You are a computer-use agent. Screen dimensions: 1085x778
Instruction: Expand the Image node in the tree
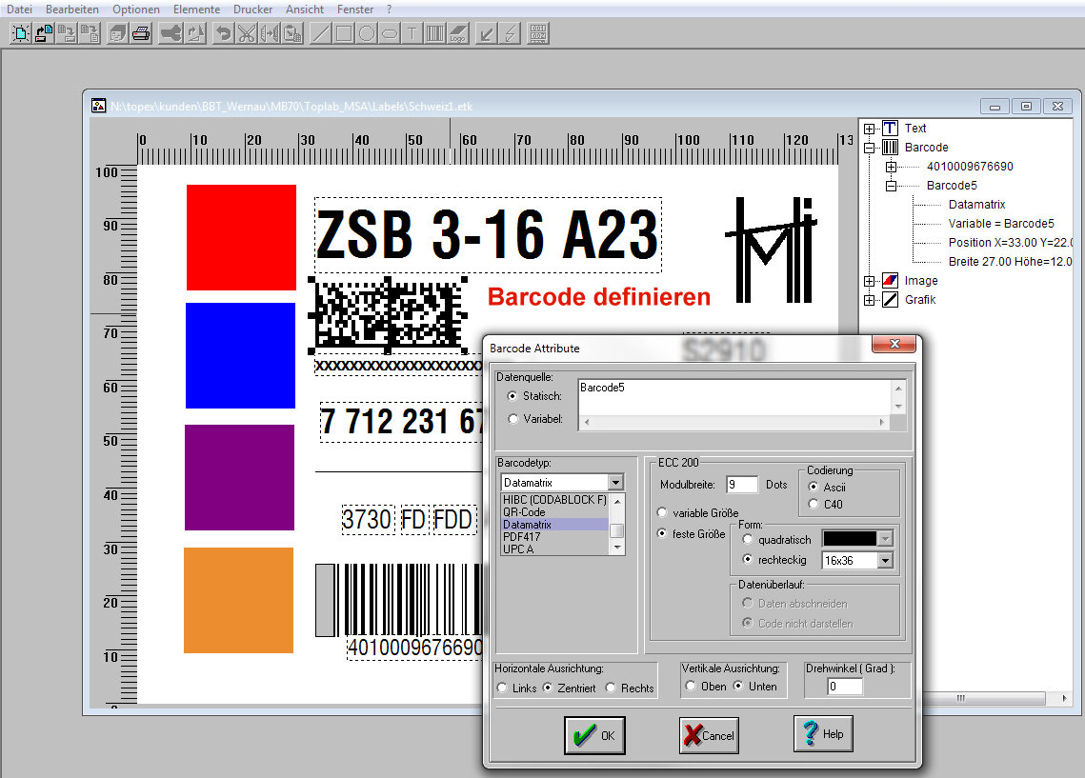869,281
